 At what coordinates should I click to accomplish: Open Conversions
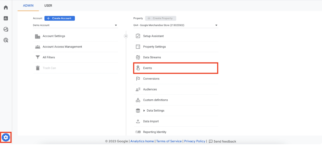pyautogui.click(x=151, y=78)
